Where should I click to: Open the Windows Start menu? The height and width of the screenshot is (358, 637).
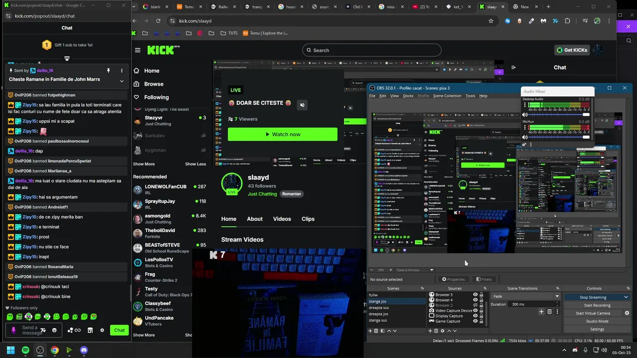10,350
